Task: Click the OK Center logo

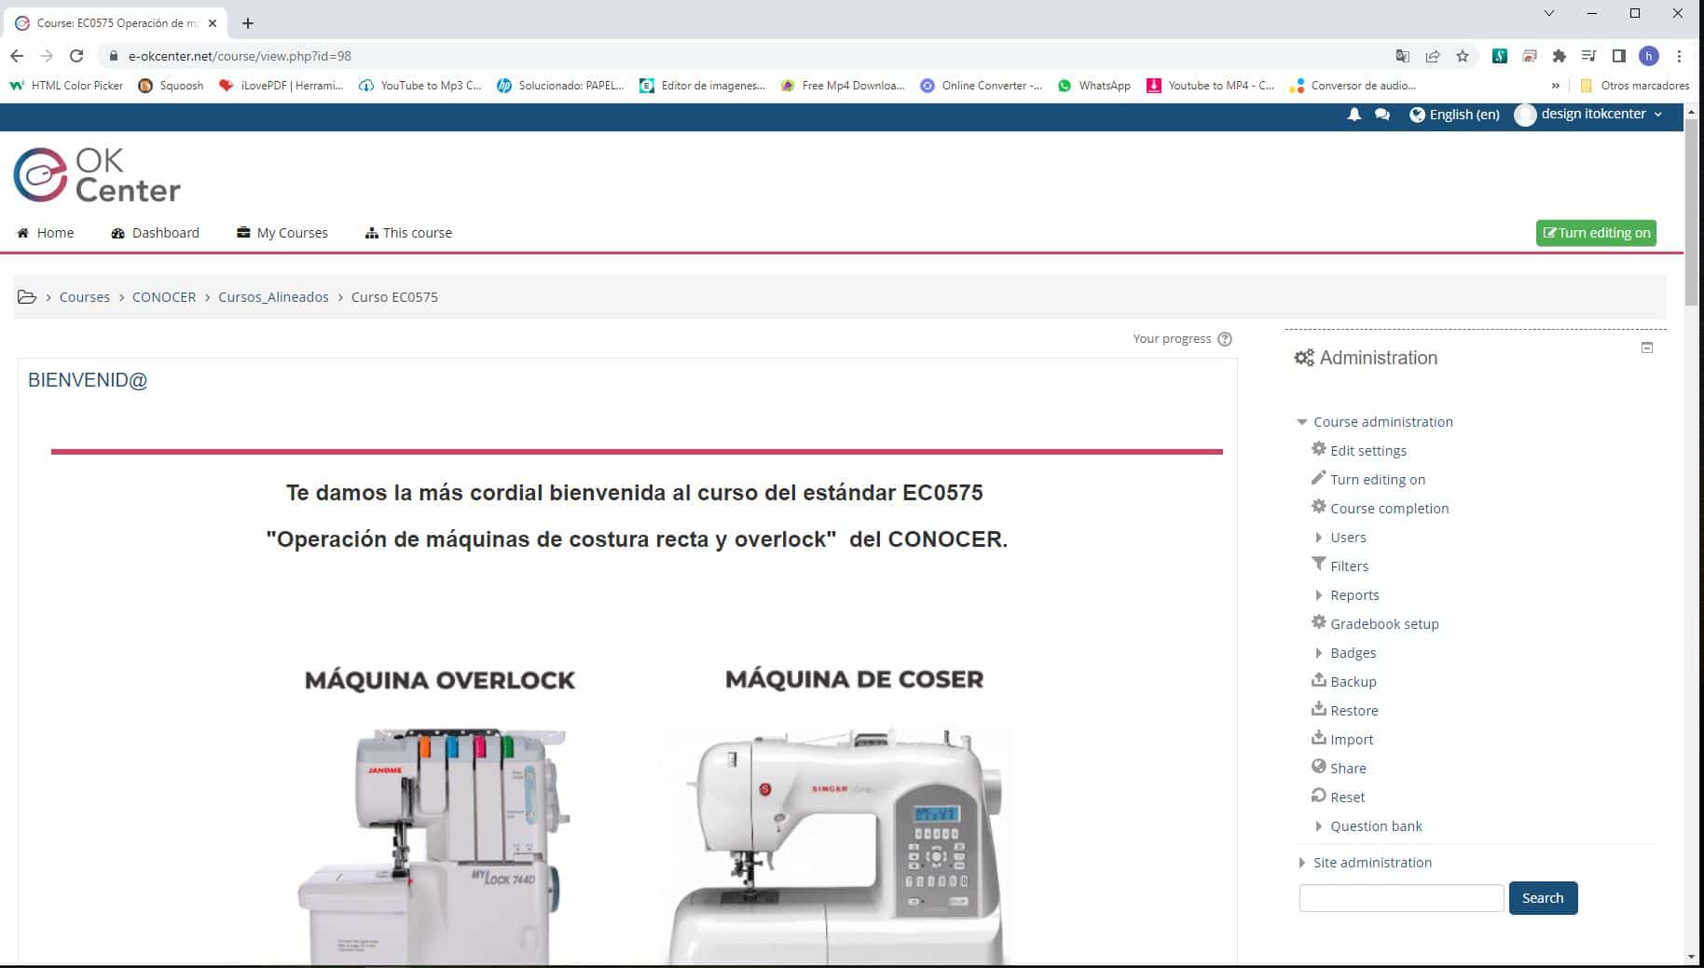Action: [x=97, y=175]
